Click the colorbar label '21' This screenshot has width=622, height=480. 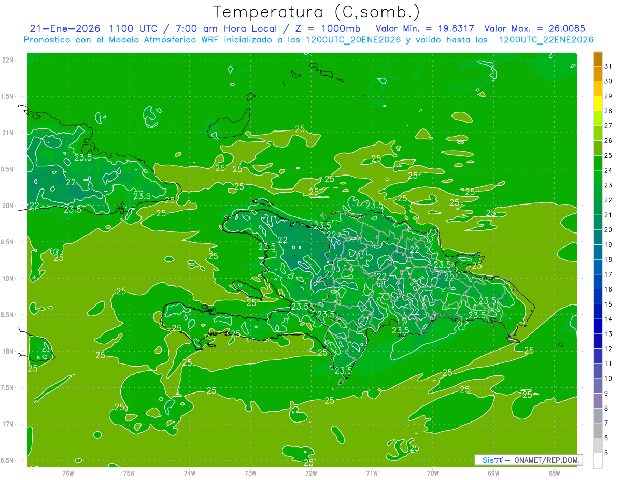[608, 215]
